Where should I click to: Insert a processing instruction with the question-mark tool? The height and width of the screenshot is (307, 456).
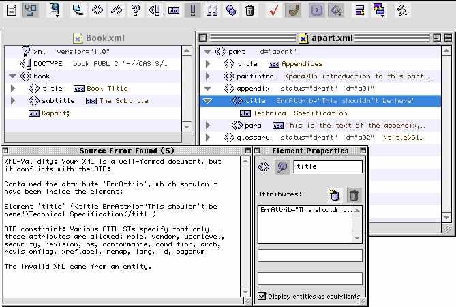[x=136, y=10]
